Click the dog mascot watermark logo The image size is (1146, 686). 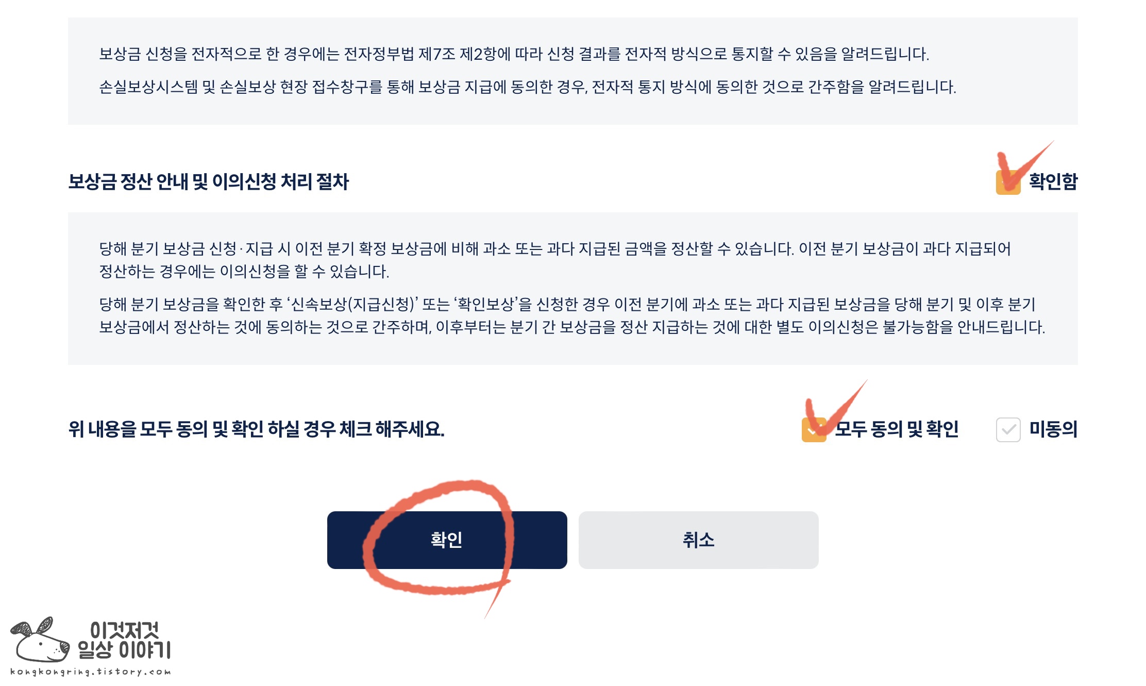40,640
